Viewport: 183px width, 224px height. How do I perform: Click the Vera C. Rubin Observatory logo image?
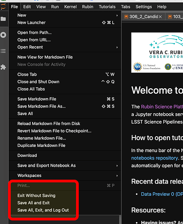pos(157,52)
